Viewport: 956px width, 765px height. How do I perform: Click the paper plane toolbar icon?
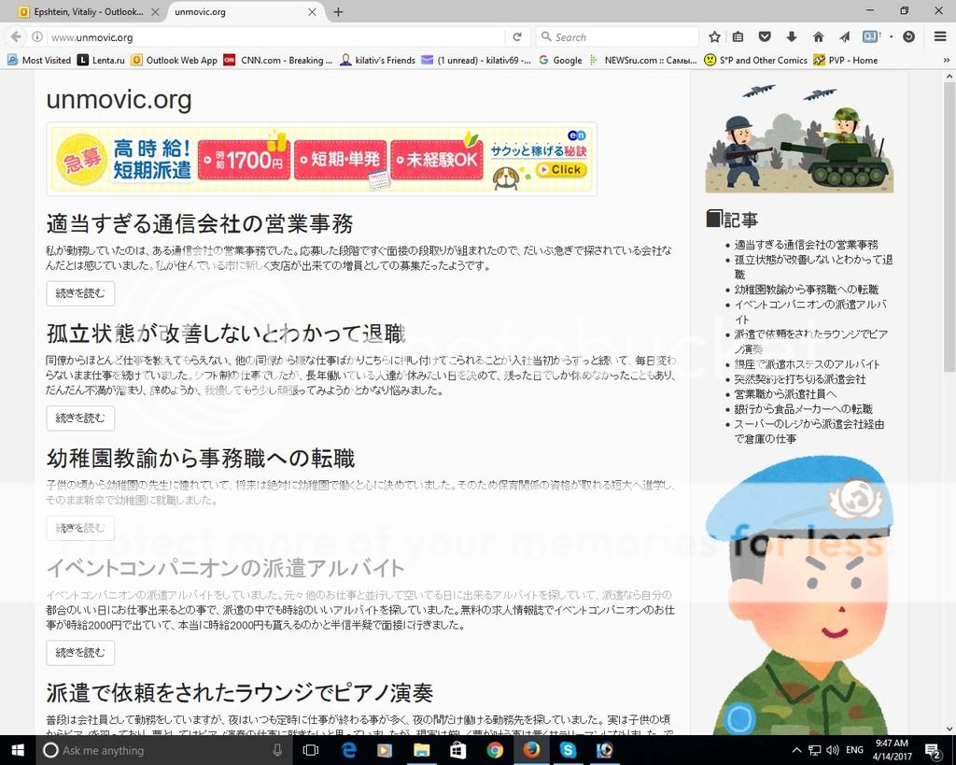click(x=844, y=37)
